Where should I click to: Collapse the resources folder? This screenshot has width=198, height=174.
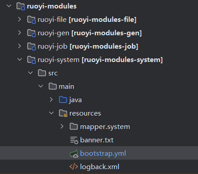[51, 113]
